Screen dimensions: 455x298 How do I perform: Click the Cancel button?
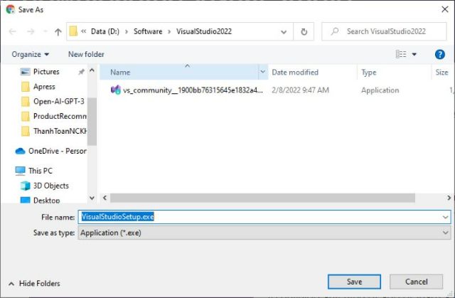[416, 282]
